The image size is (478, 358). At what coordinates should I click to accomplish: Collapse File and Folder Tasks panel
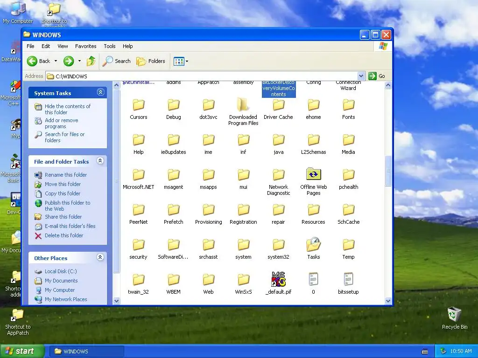point(100,161)
